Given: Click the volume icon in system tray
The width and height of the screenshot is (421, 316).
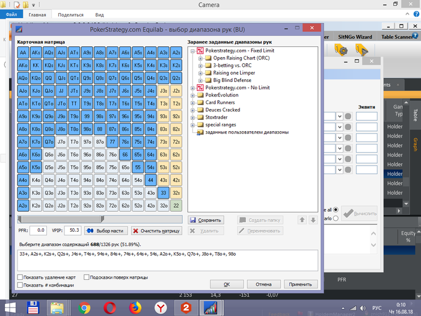Looking at the screenshot, I should click(363, 308).
